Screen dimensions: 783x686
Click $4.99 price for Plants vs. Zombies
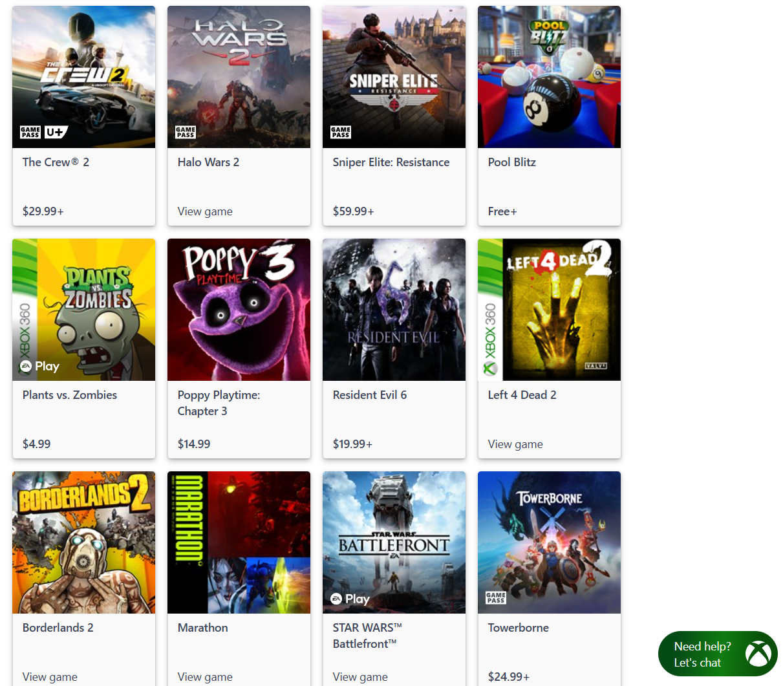[37, 444]
